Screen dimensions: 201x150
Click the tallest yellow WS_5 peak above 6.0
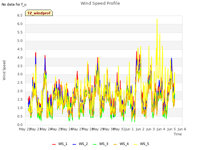coord(157,19)
